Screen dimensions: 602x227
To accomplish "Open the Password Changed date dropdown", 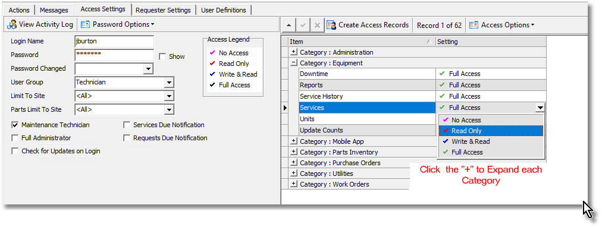I will coord(148,69).
